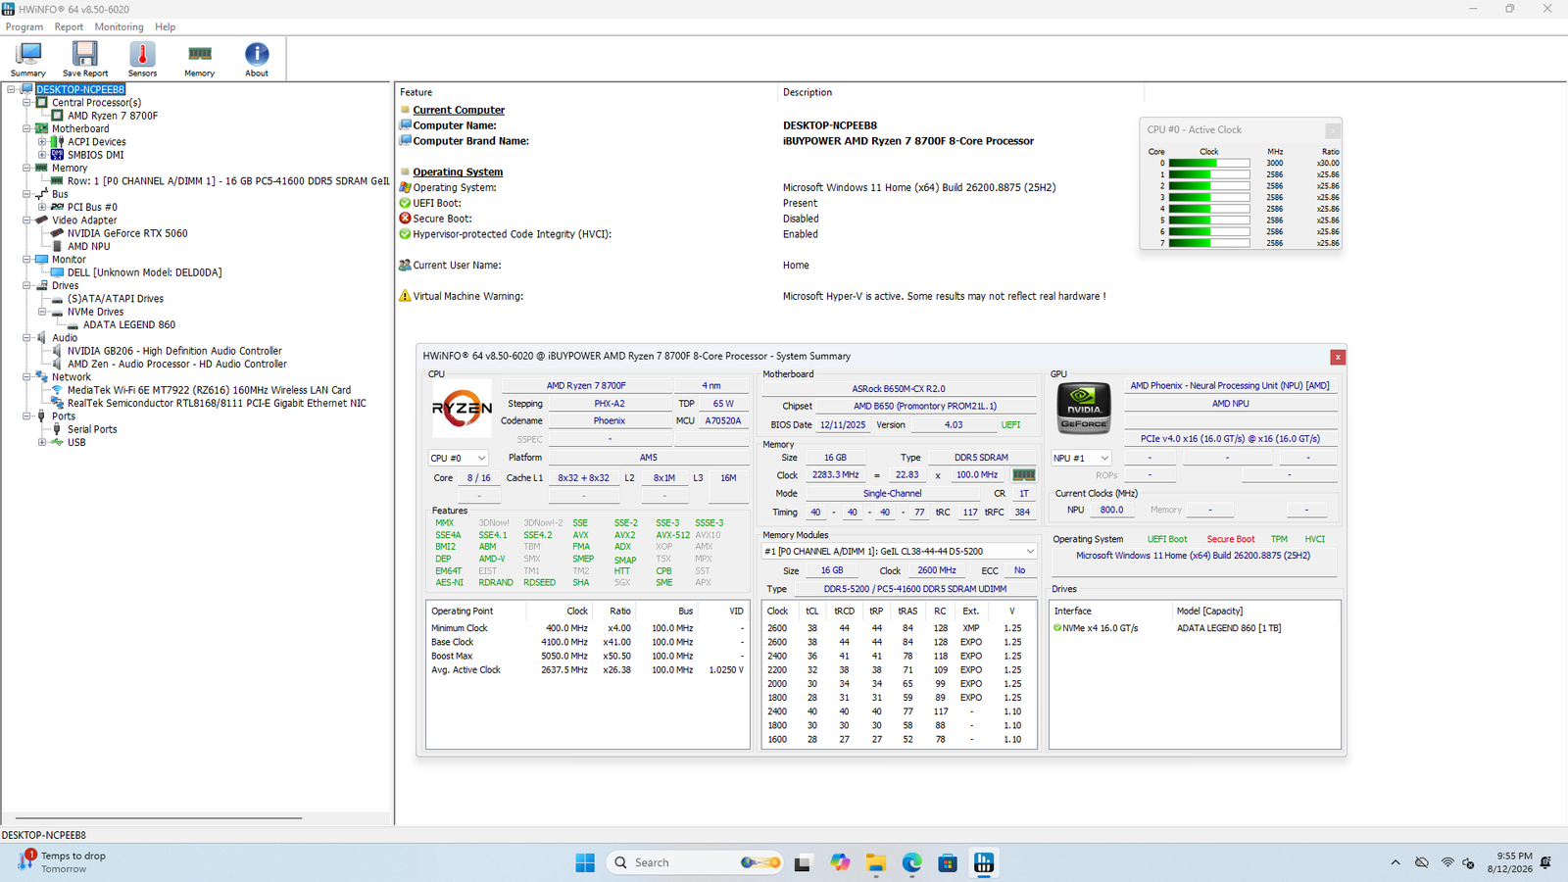
Task: Expand the PCI Bus #0 node
Action: (x=42, y=207)
